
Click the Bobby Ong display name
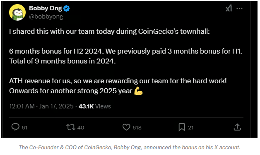click(46, 8)
